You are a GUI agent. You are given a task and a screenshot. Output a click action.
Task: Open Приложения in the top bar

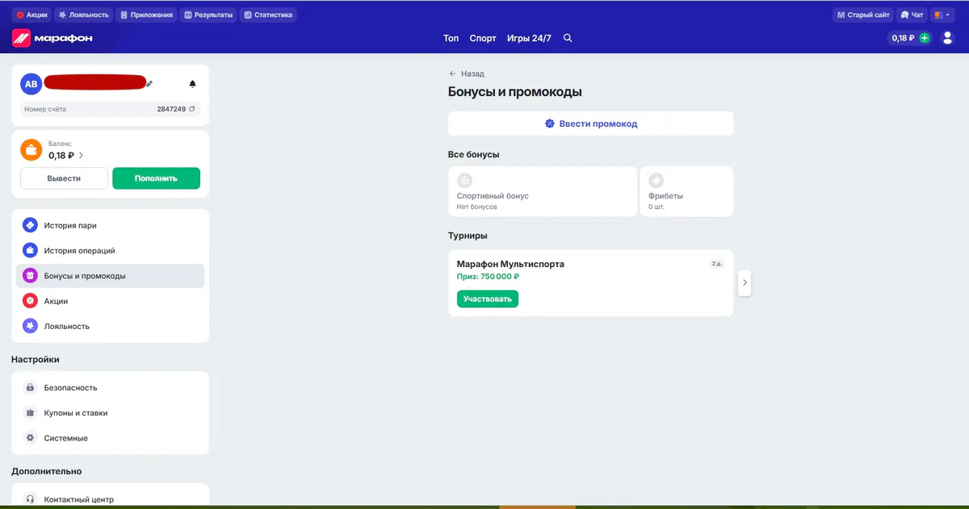coord(146,15)
